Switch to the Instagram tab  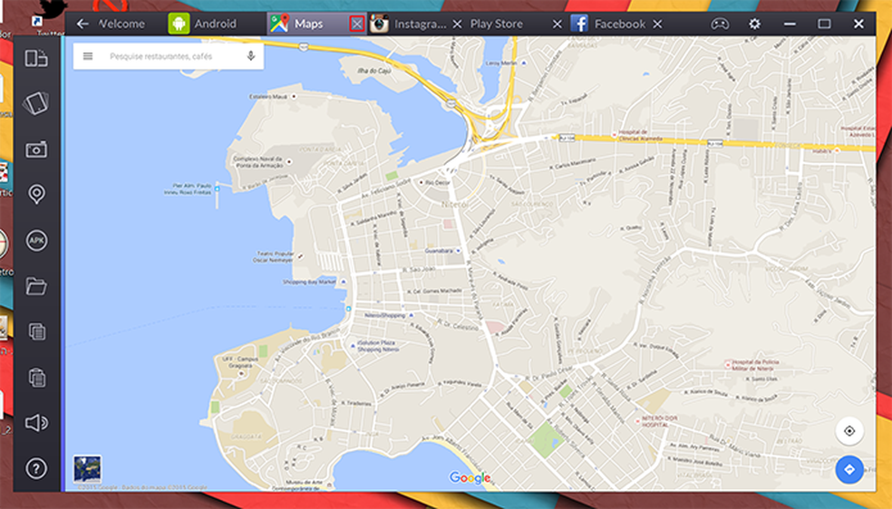click(x=408, y=24)
